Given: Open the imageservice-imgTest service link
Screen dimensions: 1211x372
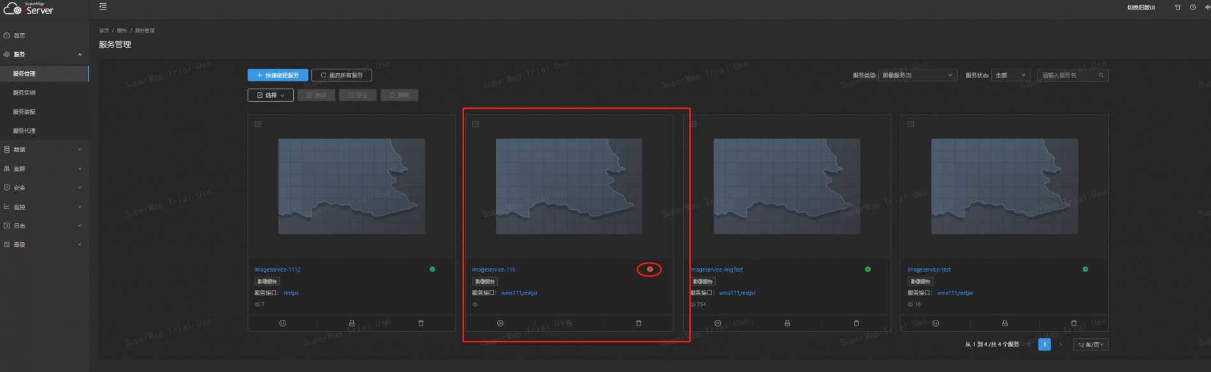Looking at the screenshot, I should 716,270.
